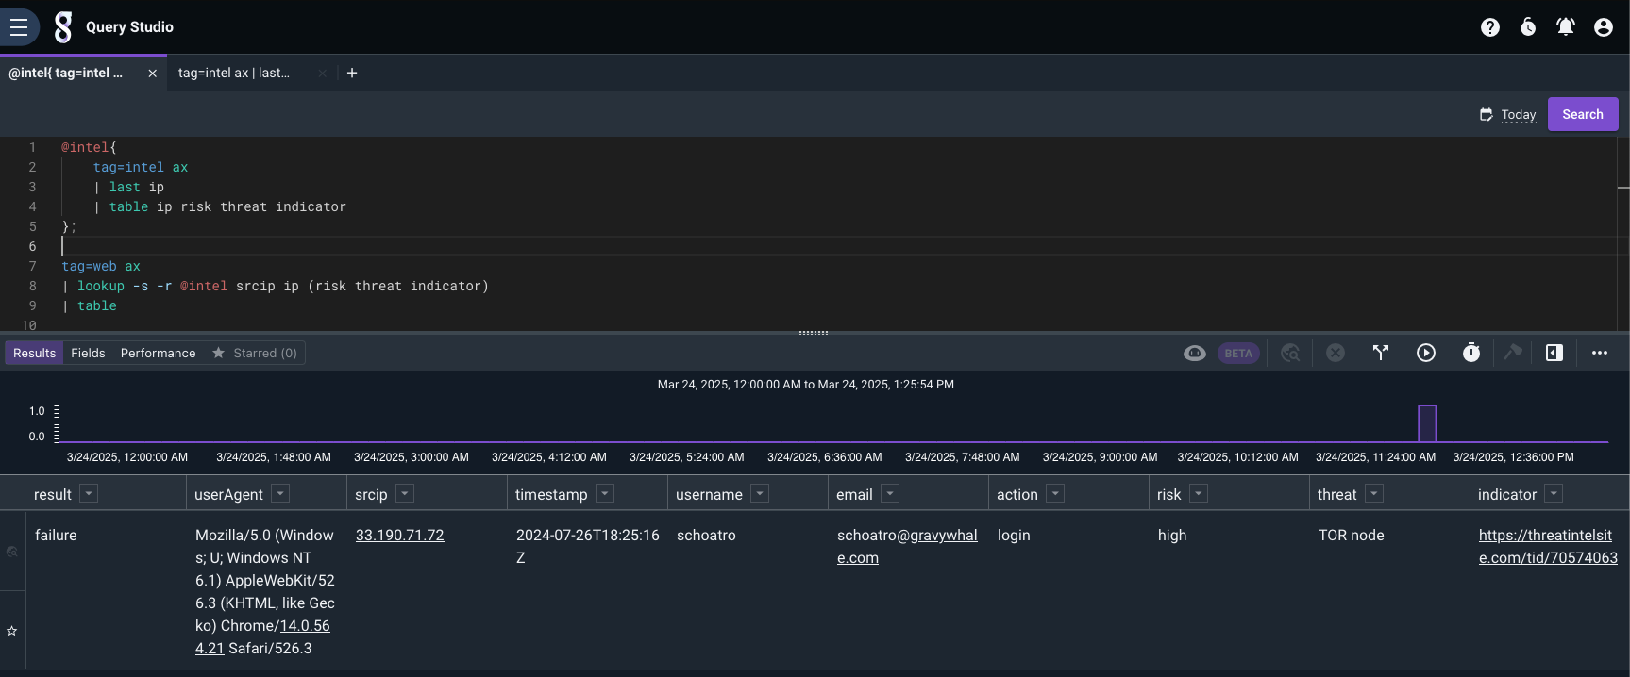Click the schoatro@gravywhale.com email link
This screenshot has height=677, width=1630.
click(907, 546)
